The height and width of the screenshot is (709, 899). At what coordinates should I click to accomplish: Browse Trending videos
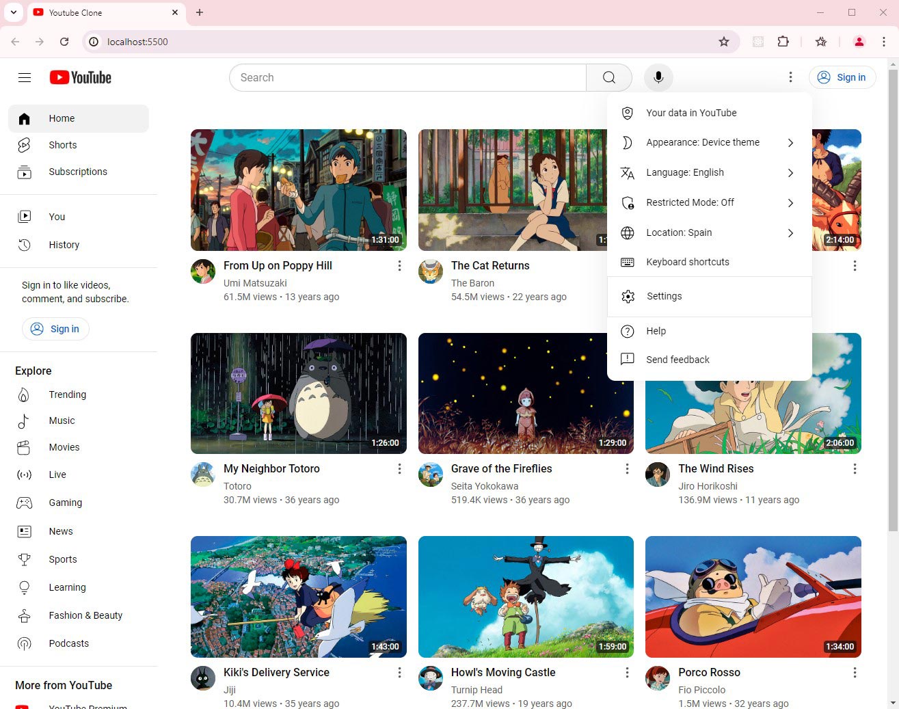click(79, 394)
